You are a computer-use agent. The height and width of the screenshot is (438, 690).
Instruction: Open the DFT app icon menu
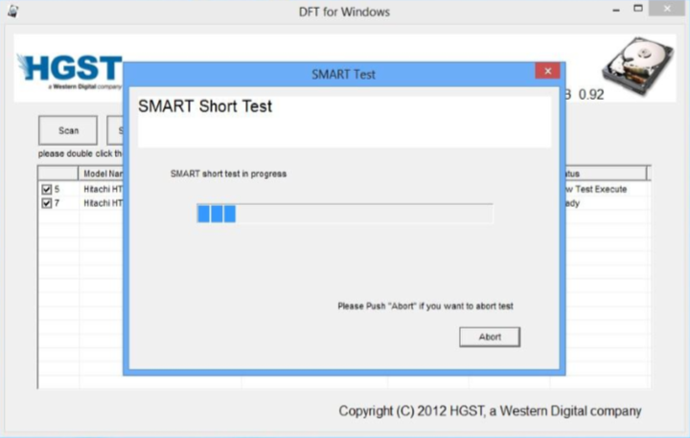tap(12, 11)
